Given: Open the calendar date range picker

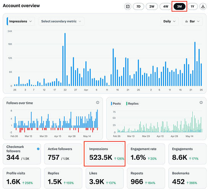Looking at the screenshot, I should click(x=128, y=6).
